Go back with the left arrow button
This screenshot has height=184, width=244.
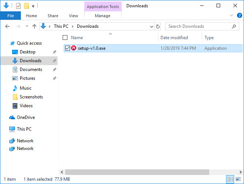click(7, 26)
